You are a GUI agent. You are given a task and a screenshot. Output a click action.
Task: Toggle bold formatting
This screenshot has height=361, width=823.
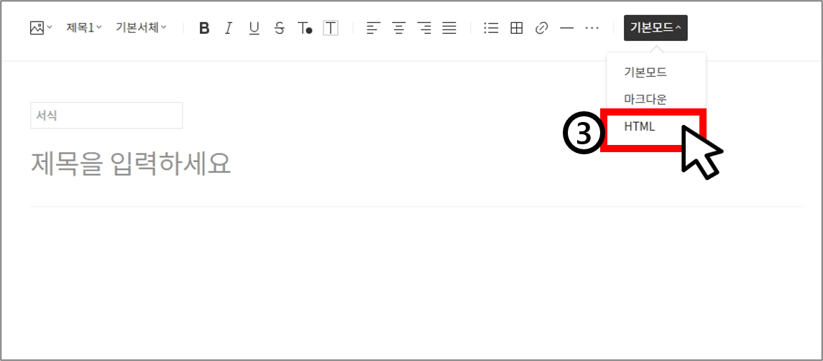pyautogui.click(x=204, y=28)
